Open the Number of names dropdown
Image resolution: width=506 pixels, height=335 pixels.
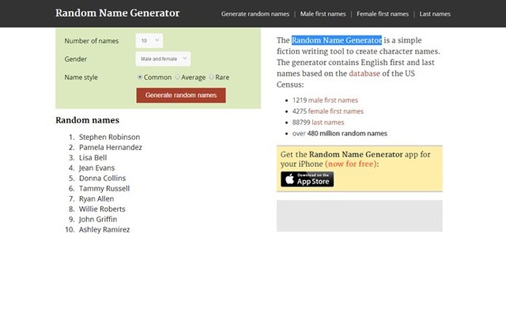coord(149,40)
